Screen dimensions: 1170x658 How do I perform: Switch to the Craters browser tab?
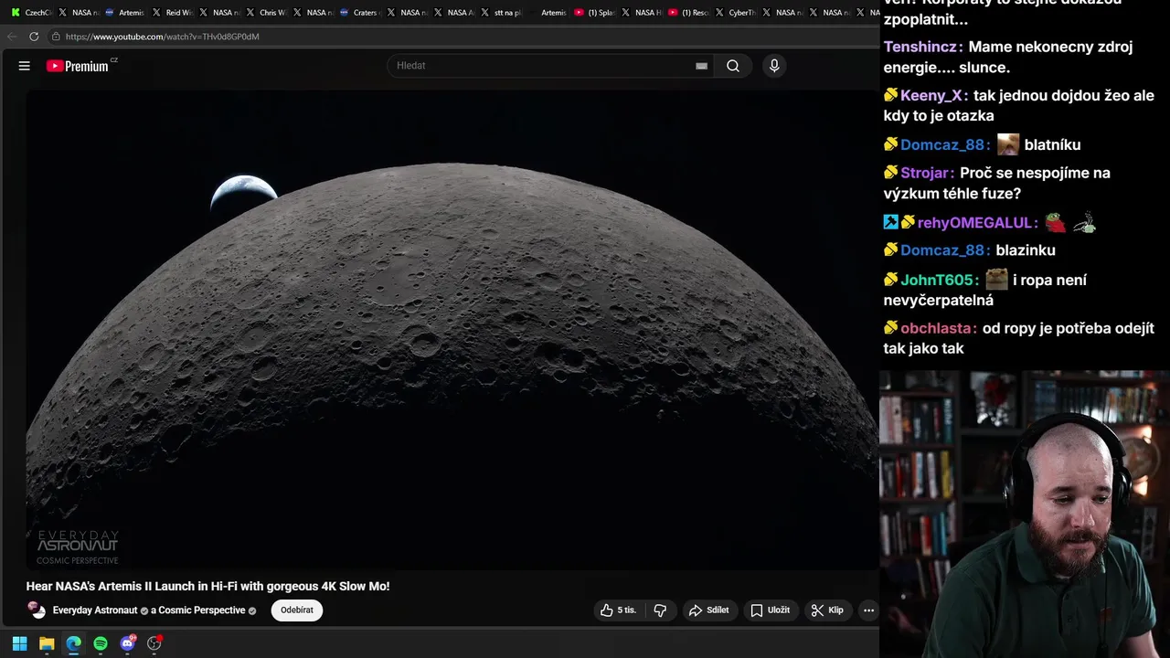(359, 13)
